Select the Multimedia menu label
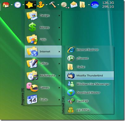The image size is (125, 121). 47,75
